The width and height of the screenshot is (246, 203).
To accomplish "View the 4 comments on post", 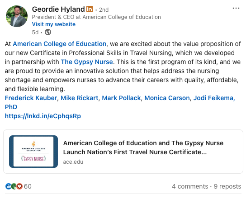I will 190,186.
